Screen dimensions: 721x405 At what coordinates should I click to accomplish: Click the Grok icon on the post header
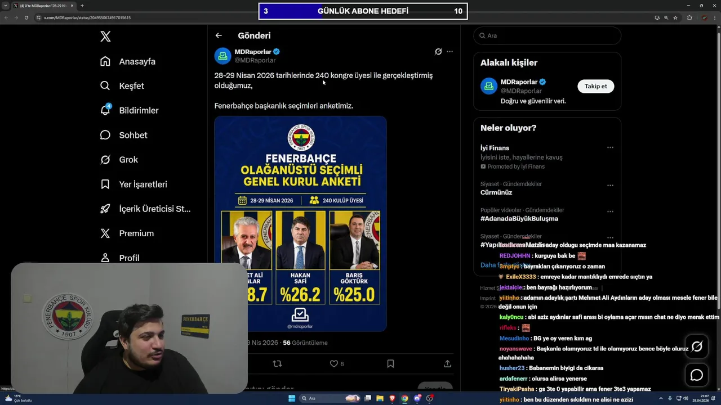[438, 52]
